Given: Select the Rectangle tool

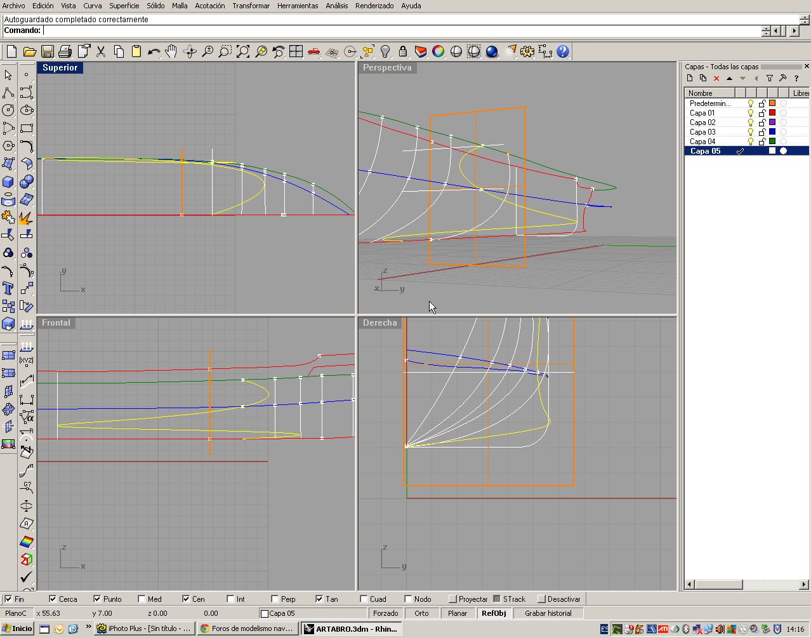Looking at the screenshot, I should [x=26, y=128].
